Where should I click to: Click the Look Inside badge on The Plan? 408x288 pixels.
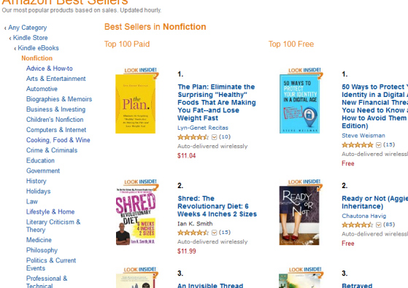tap(141, 71)
